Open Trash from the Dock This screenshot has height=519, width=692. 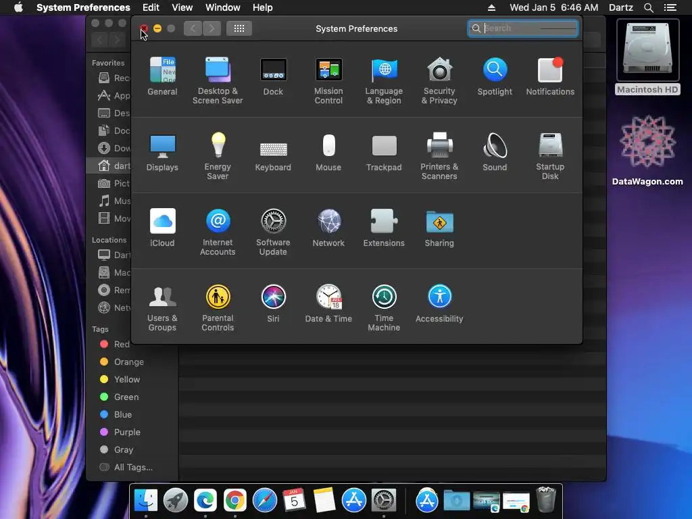[546, 500]
